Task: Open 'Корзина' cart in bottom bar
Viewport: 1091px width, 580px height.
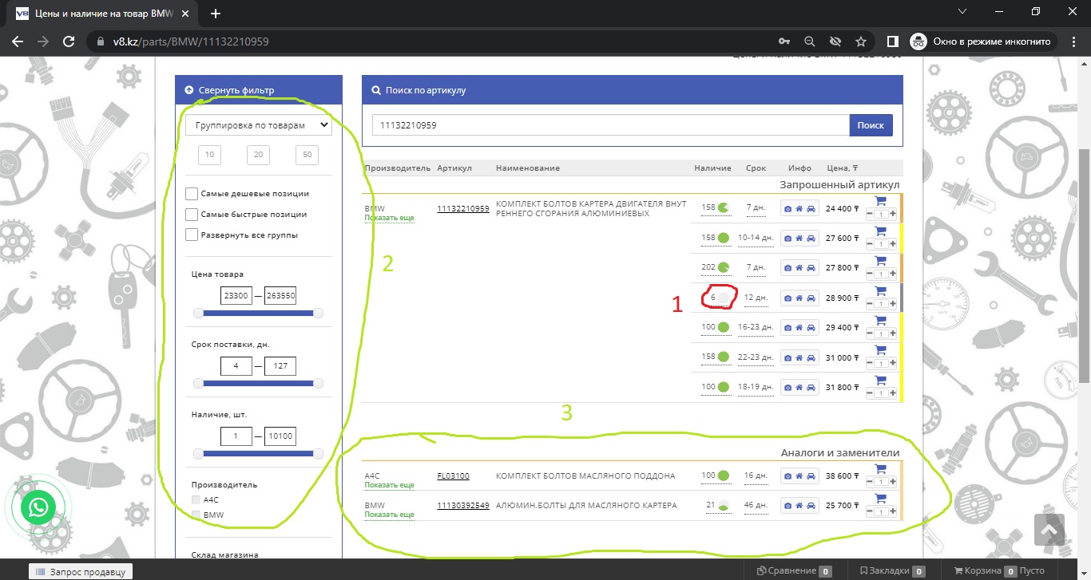Action: pyautogui.click(x=998, y=570)
